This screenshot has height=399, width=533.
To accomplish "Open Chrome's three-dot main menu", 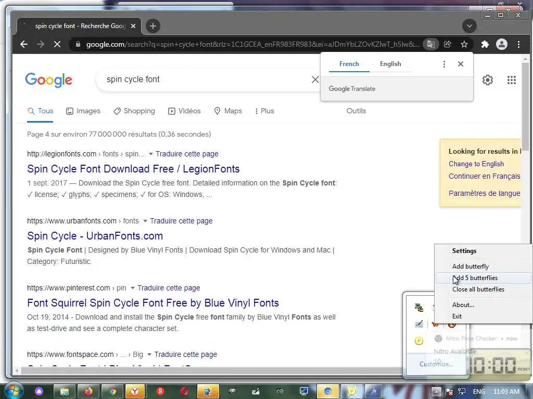I will click(x=518, y=45).
